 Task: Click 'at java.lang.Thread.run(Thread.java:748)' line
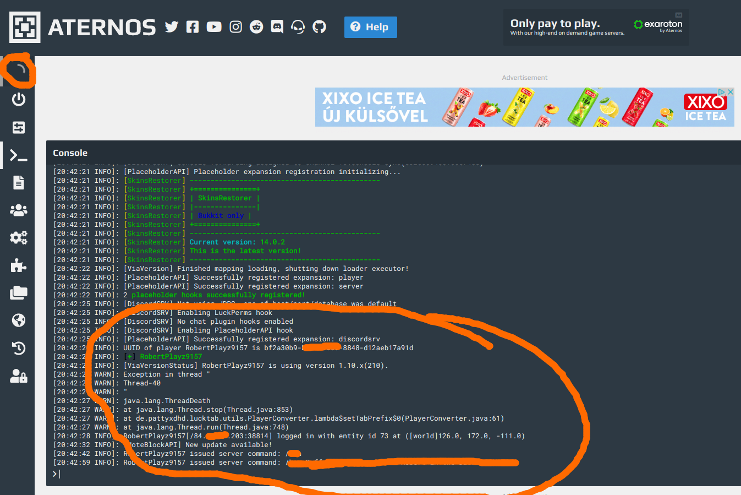coord(171,427)
